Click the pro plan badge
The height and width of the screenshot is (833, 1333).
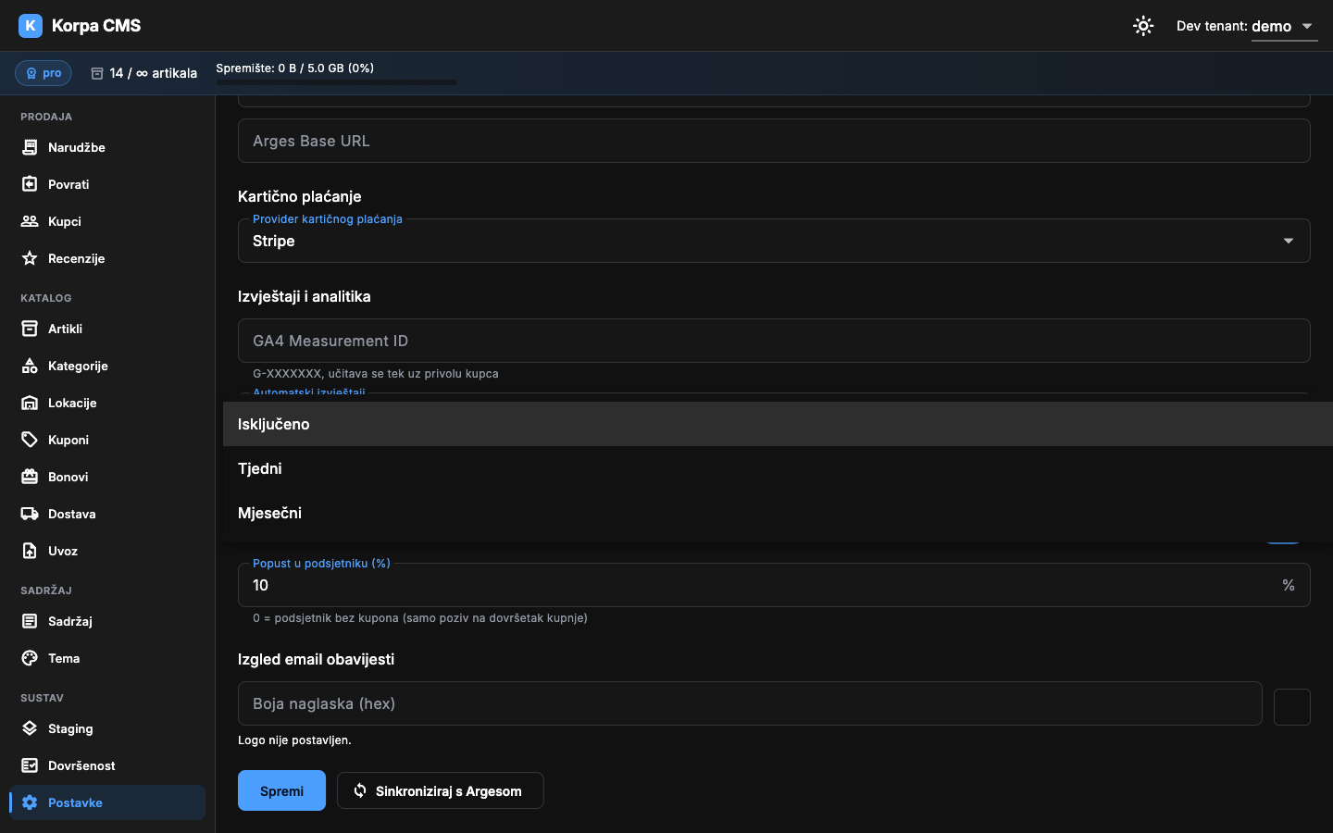click(44, 73)
